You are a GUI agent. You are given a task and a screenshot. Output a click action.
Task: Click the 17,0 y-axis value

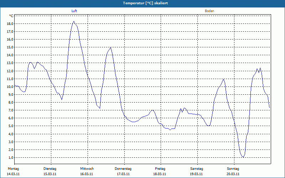pos(10,32)
